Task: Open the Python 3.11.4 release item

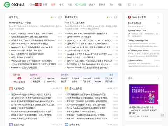Action: [x=90, y=40]
